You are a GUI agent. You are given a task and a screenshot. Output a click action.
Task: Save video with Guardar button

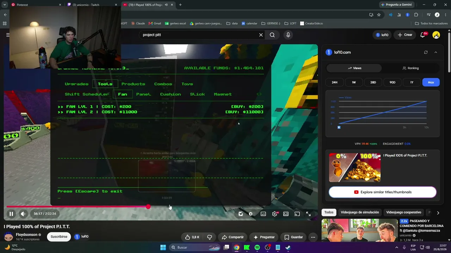click(294, 237)
